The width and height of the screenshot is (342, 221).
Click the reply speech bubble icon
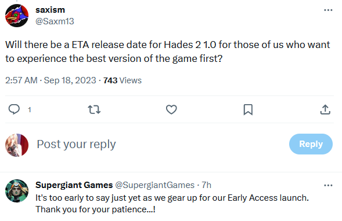tap(14, 109)
